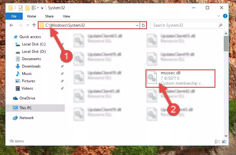The width and height of the screenshot is (236, 155).
Task: Switch to large icons view in status bar
Action: pos(224,141)
